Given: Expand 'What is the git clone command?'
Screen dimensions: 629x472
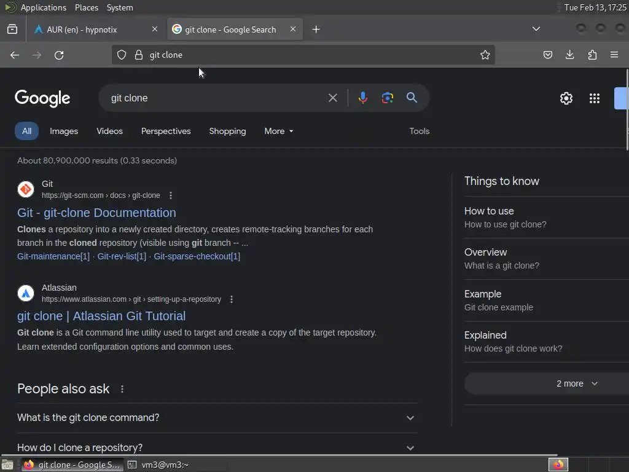Looking at the screenshot, I should [217, 418].
